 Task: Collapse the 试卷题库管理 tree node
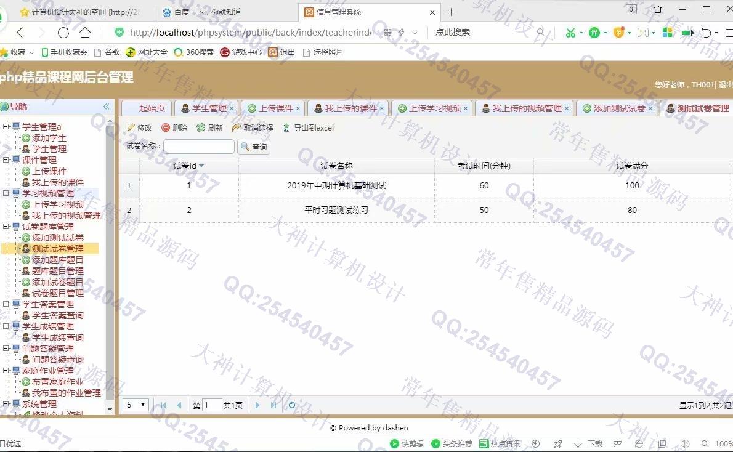pos(6,227)
